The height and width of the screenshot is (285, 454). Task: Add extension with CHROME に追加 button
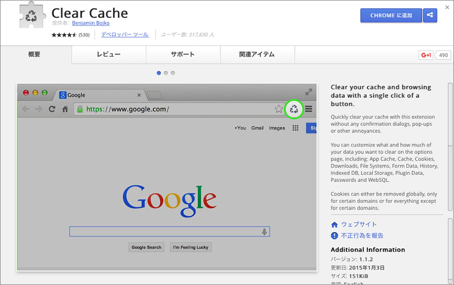(x=391, y=15)
